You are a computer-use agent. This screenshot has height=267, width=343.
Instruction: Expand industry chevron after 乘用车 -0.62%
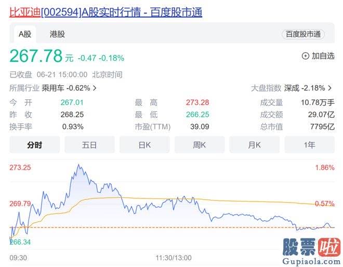[95, 88]
